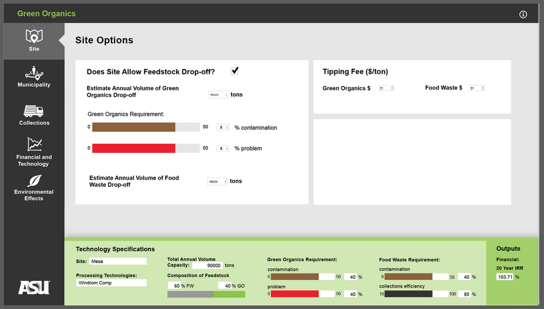Click the Total Annual Volume Capacity field
The width and height of the screenshot is (544, 309).
pos(207,265)
